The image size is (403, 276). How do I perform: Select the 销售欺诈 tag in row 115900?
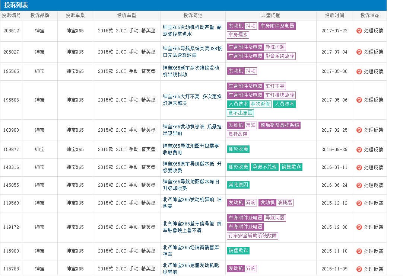point(238,251)
